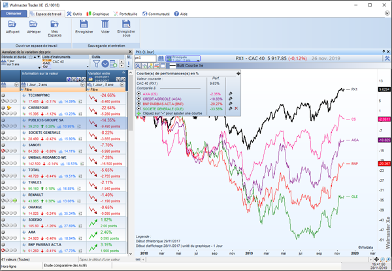Click the pan cross icon below chart
Image resolution: width=392 pixels, height=271 pixels.
pos(376,259)
